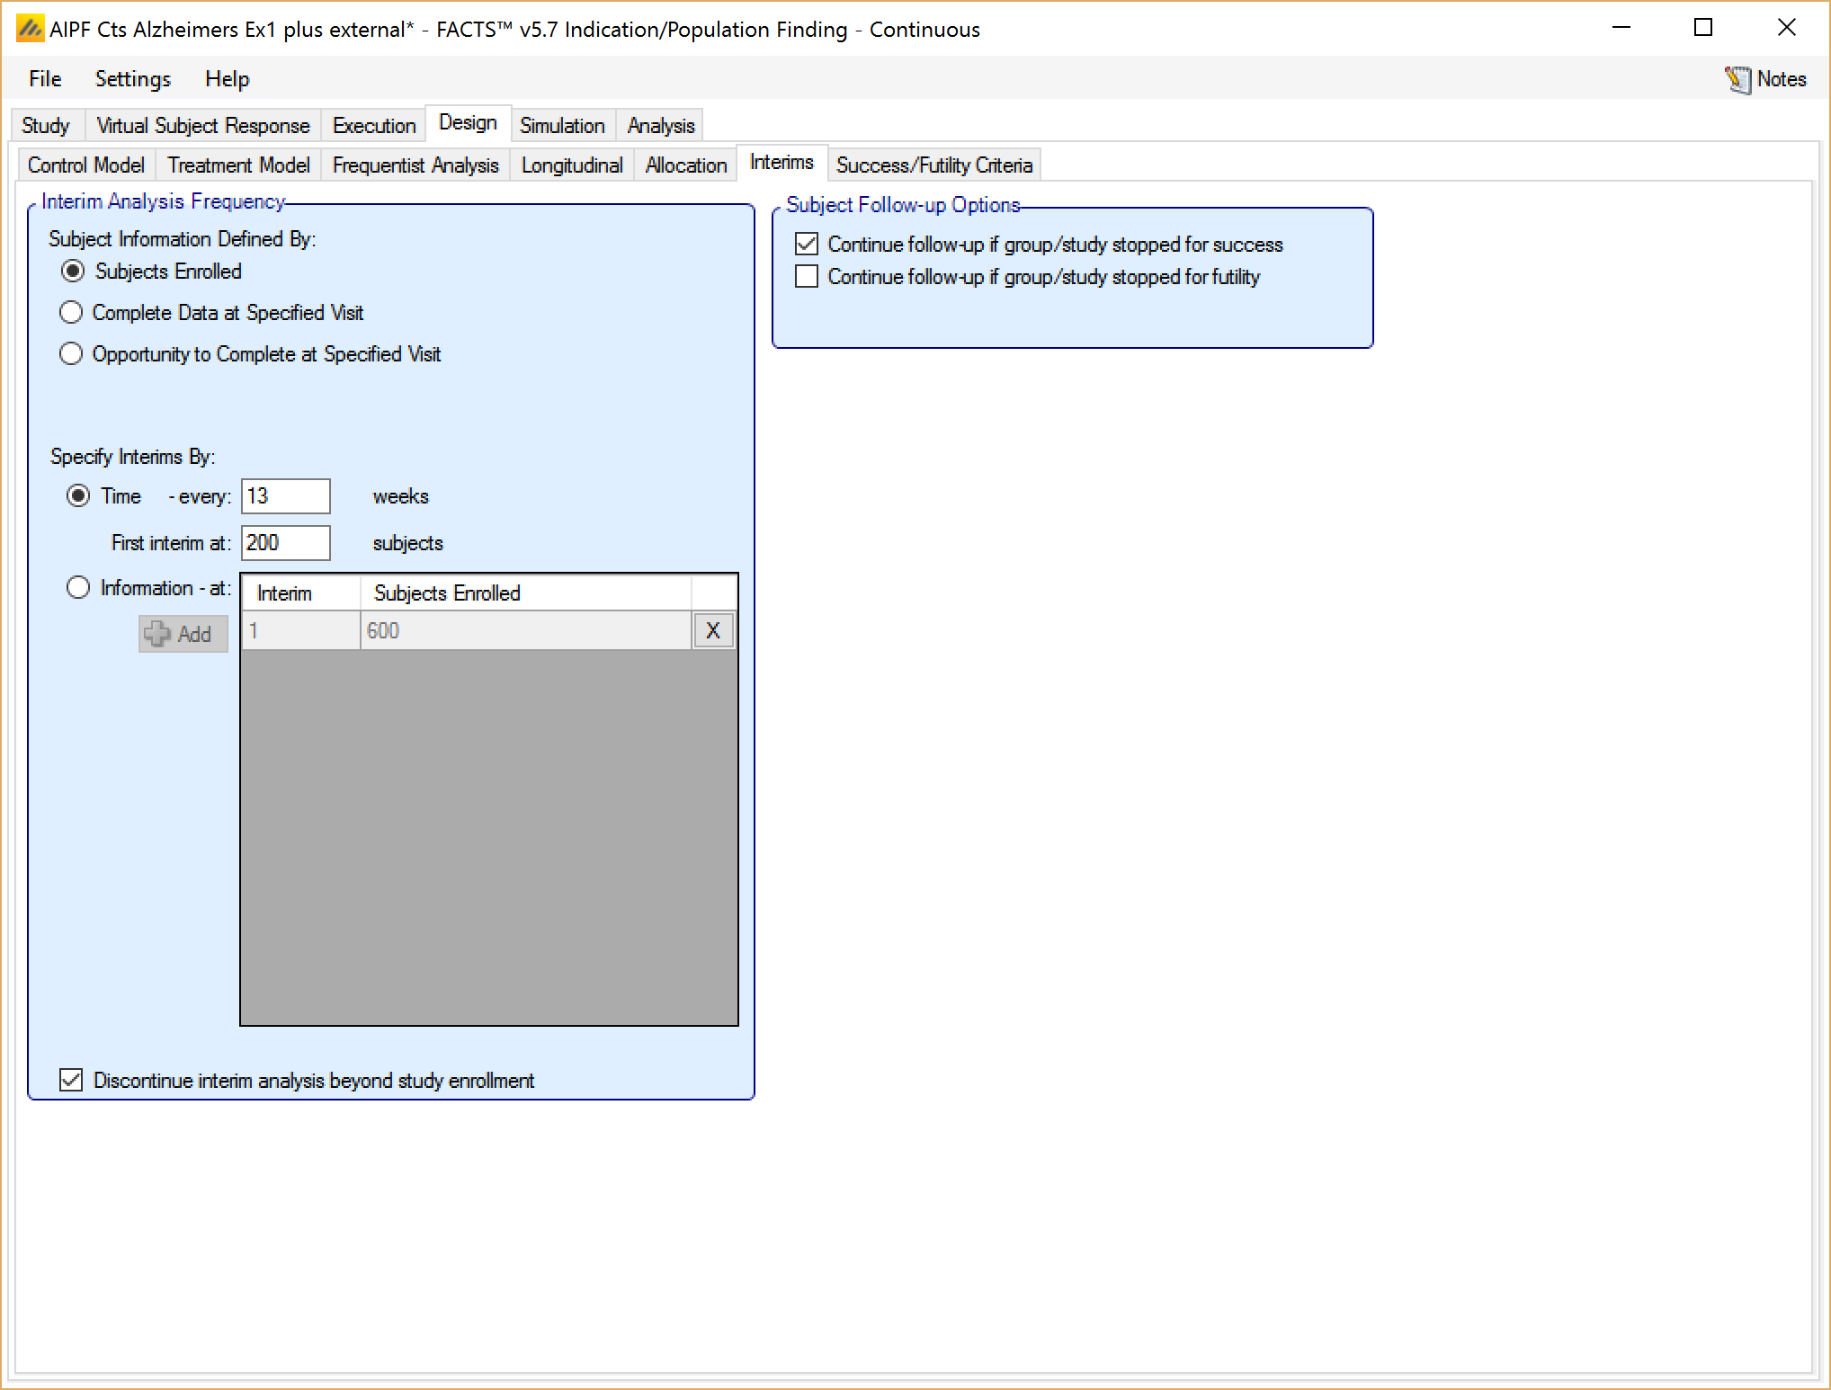Viewport: 1831px width, 1390px height.
Task: Click the weeks interval input field
Action: [x=285, y=496]
